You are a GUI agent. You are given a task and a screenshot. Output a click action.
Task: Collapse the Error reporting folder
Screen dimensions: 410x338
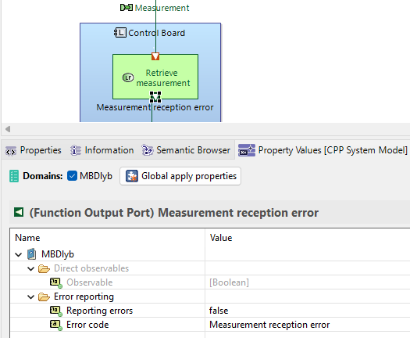pos(31,297)
